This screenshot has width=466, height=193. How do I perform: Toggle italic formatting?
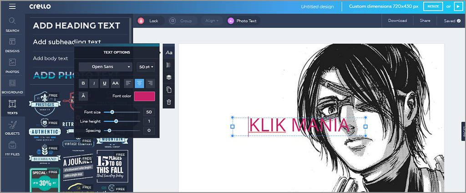[94, 83]
